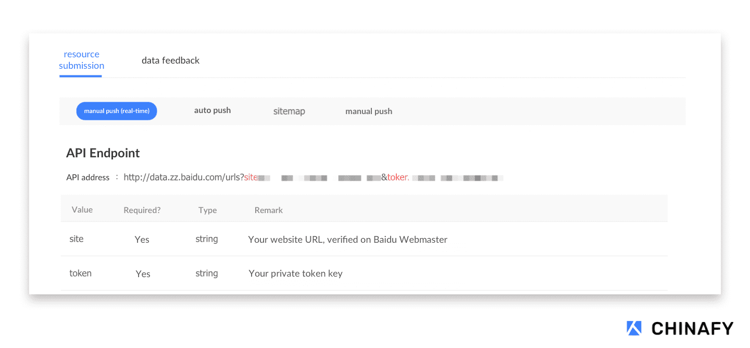Viewport: 750px width, 348px height.
Task: Select the website URL remark text
Action: coord(348,240)
